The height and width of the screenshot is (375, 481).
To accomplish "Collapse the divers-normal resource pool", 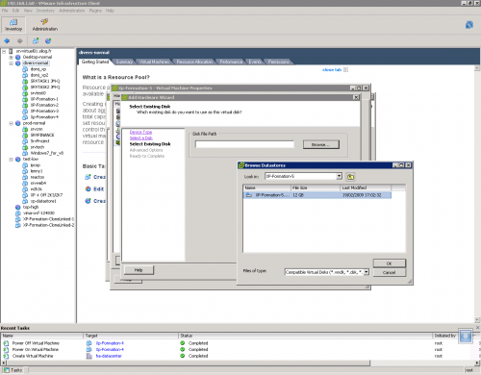I will (x=11, y=63).
